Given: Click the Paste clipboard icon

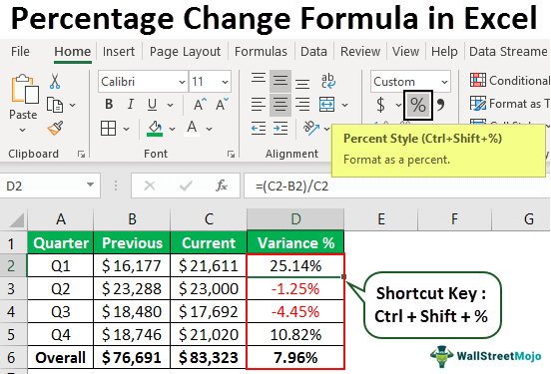Looking at the screenshot, I should tap(25, 89).
